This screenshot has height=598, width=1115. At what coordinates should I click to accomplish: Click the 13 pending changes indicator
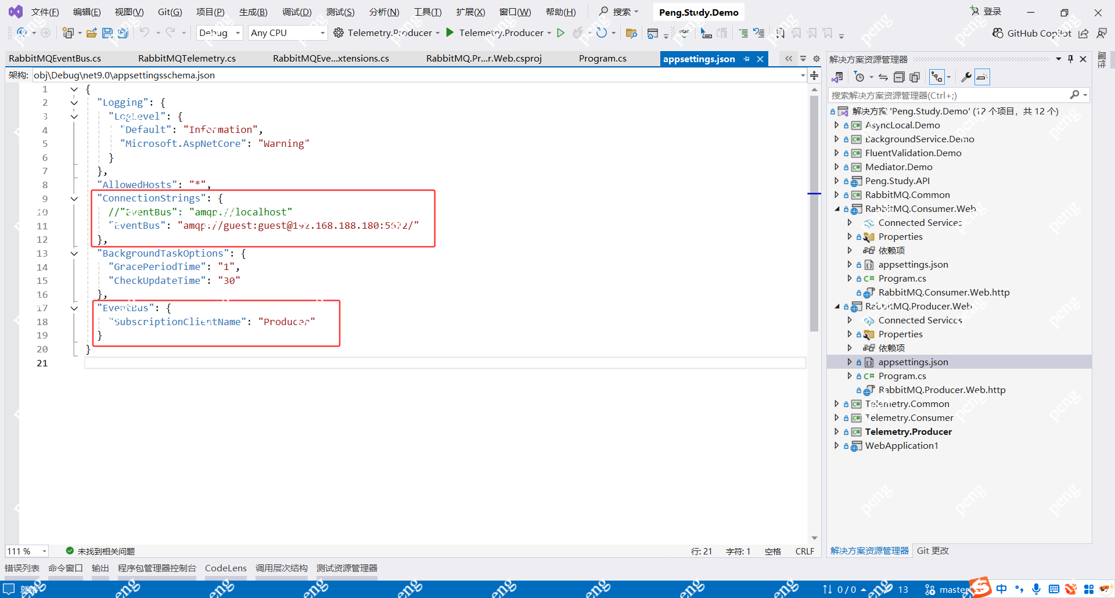(x=895, y=589)
